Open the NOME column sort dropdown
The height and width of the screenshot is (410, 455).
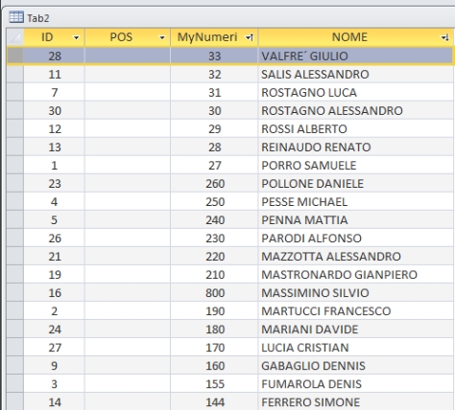(x=444, y=37)
